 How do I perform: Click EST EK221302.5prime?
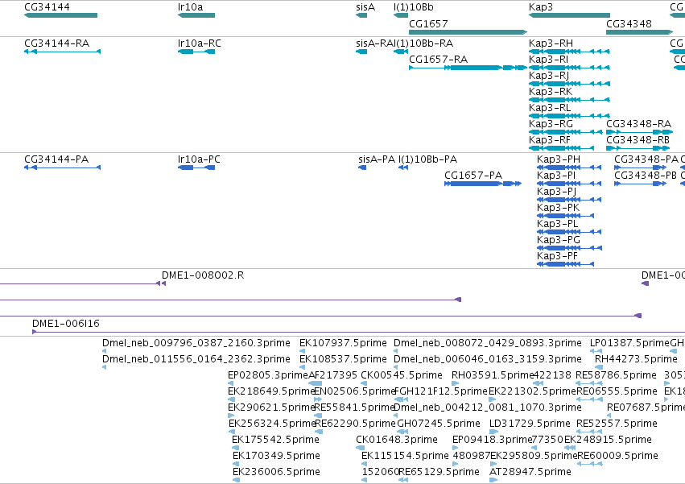pyautogui.click(x=493, y=399)
